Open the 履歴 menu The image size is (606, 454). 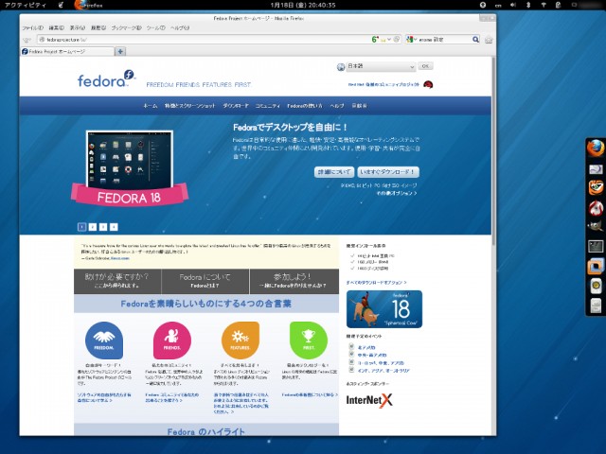coord(98,27)
